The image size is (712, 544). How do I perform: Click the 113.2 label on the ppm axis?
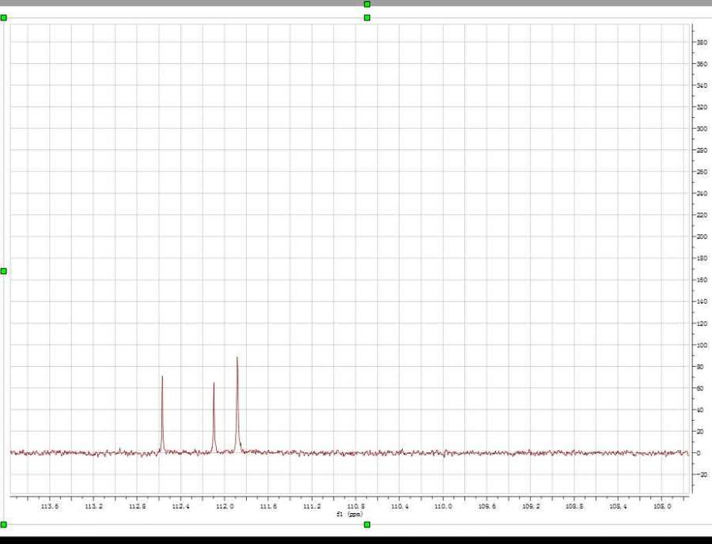click(93, 506)
